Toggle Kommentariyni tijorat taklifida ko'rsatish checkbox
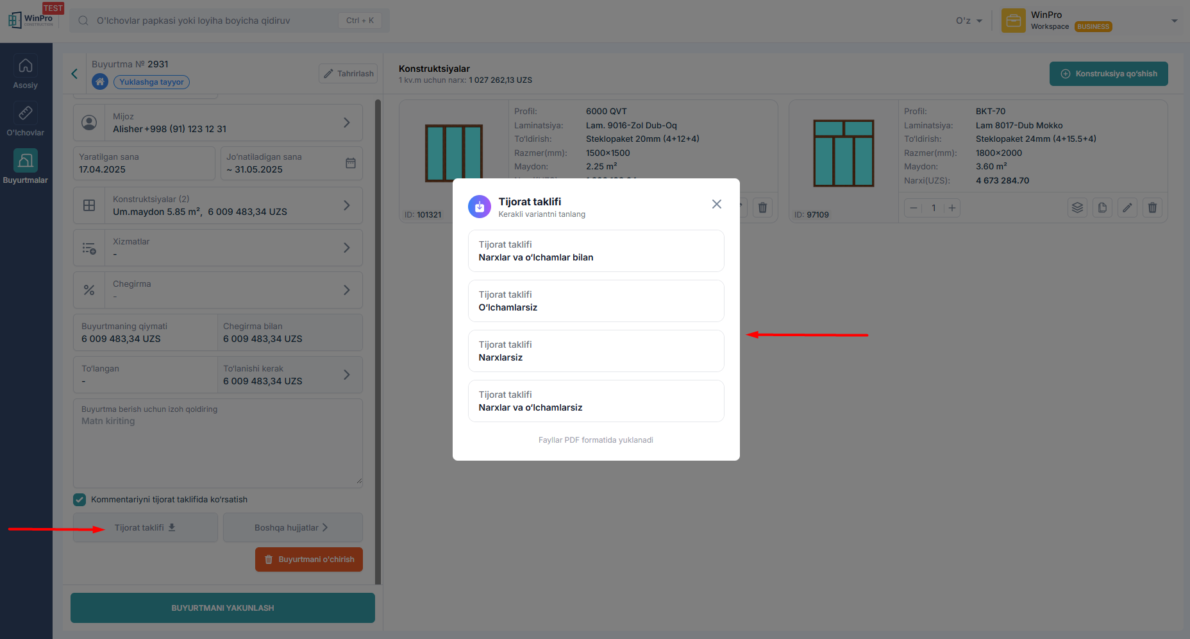This screenshot has height=639, width=1190. [x=80, y=500]
